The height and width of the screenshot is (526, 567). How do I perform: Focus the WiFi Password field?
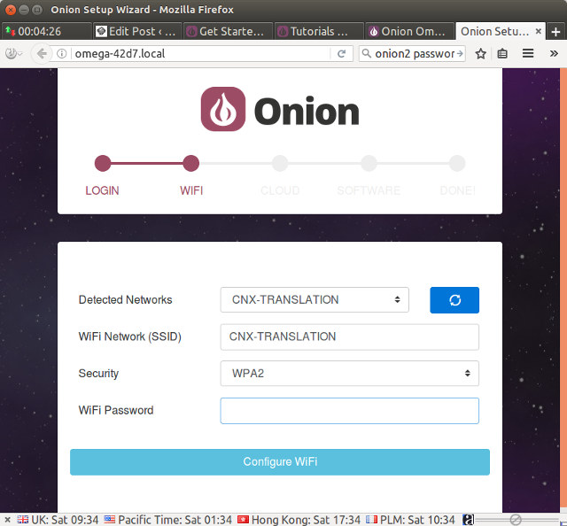349,411
